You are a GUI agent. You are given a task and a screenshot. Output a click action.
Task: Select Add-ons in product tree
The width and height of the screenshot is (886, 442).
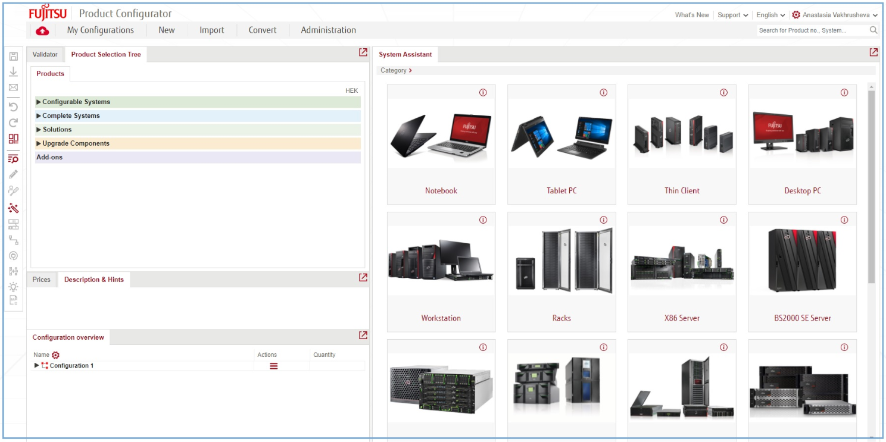point(198,157)
